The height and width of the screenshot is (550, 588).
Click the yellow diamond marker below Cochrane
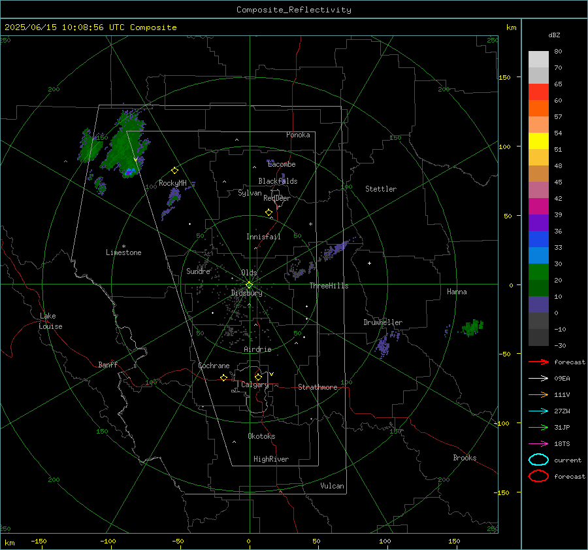tap(224, 377)
